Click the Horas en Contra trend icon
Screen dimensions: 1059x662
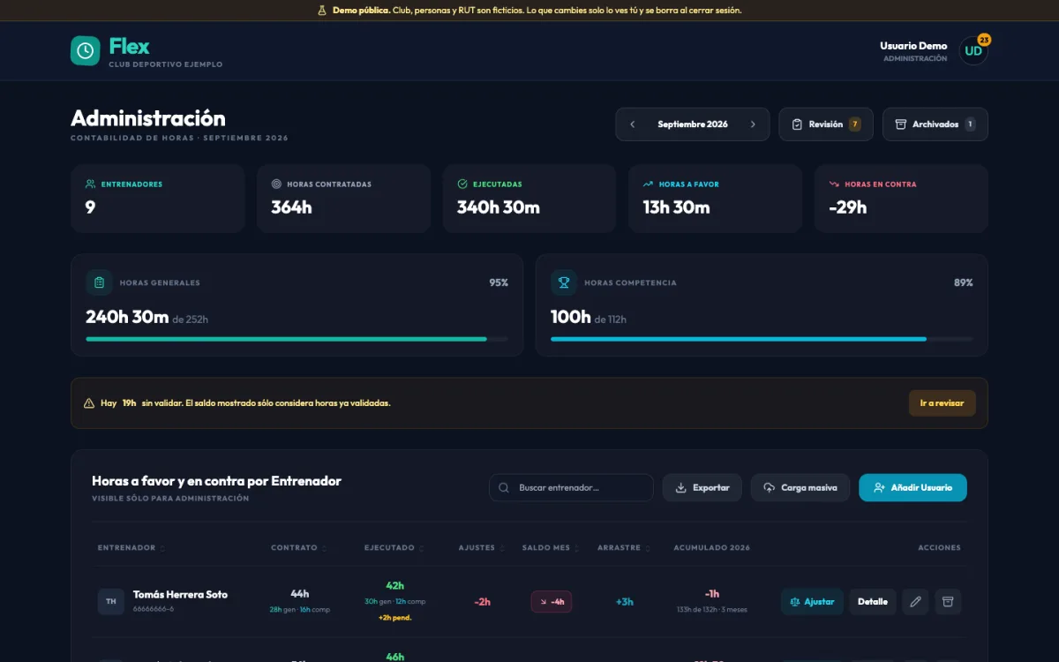[x=834, y=184]
